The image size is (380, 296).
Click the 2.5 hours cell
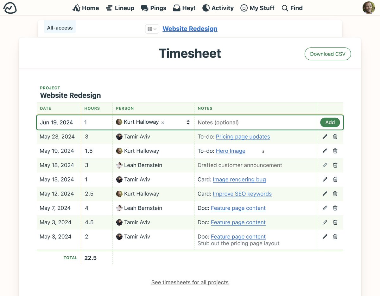click(x=89, y=194)
